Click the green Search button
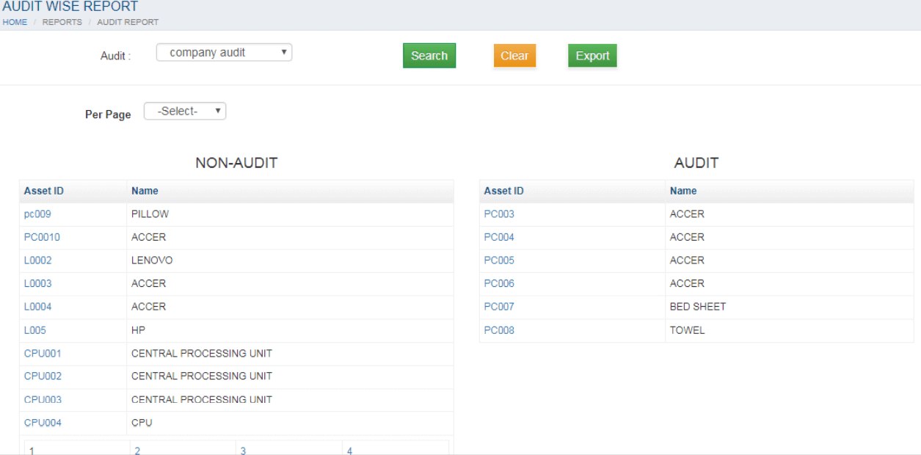The height and width of the screenshot is (455, 921). pos(429,56)
